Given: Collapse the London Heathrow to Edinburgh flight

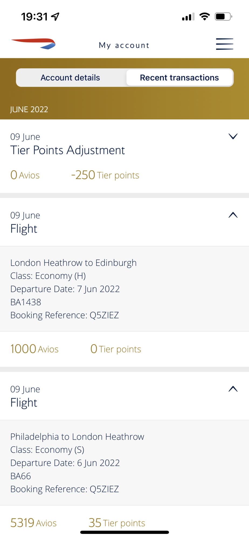Looking at the screenshot, I should coord(233,215).
